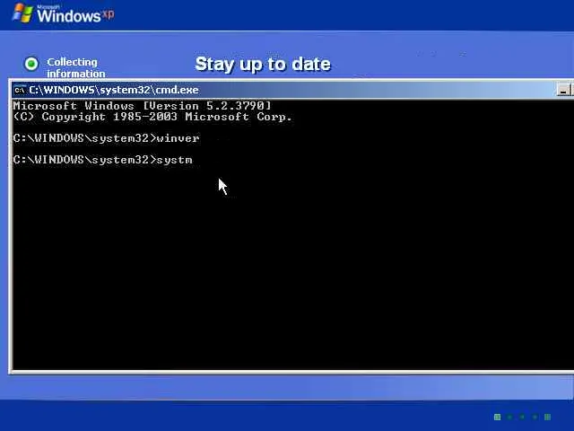
Task: Minimize the cmd.exe window
Action: coord(563,90)
